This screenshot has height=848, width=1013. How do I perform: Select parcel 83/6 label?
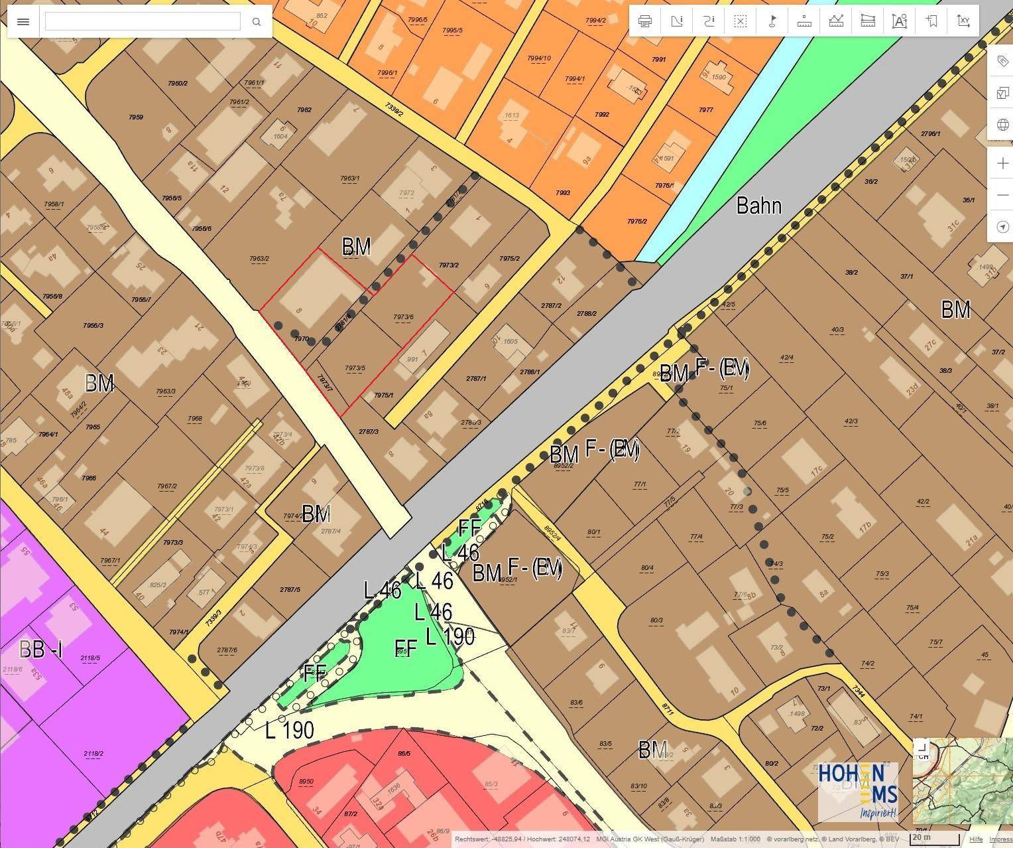click(576, 703)
